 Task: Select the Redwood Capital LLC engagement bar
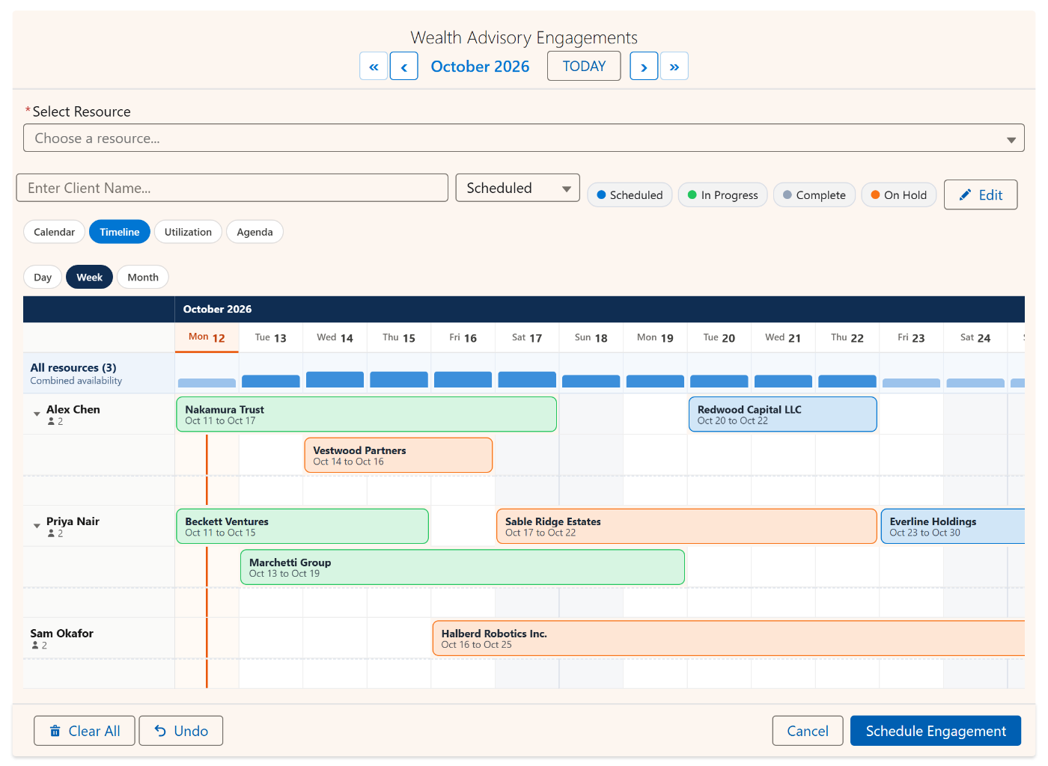point(783,414)
